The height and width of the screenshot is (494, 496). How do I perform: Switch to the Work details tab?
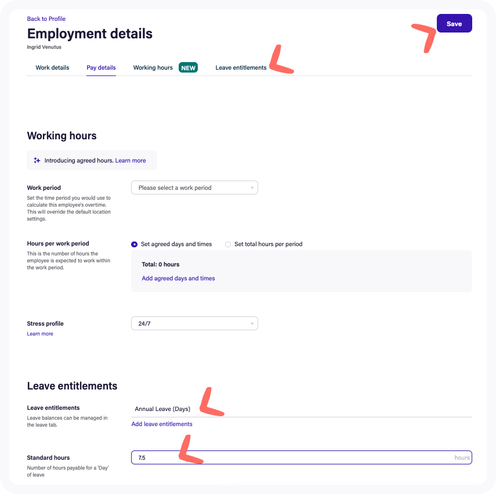(52, 67)
